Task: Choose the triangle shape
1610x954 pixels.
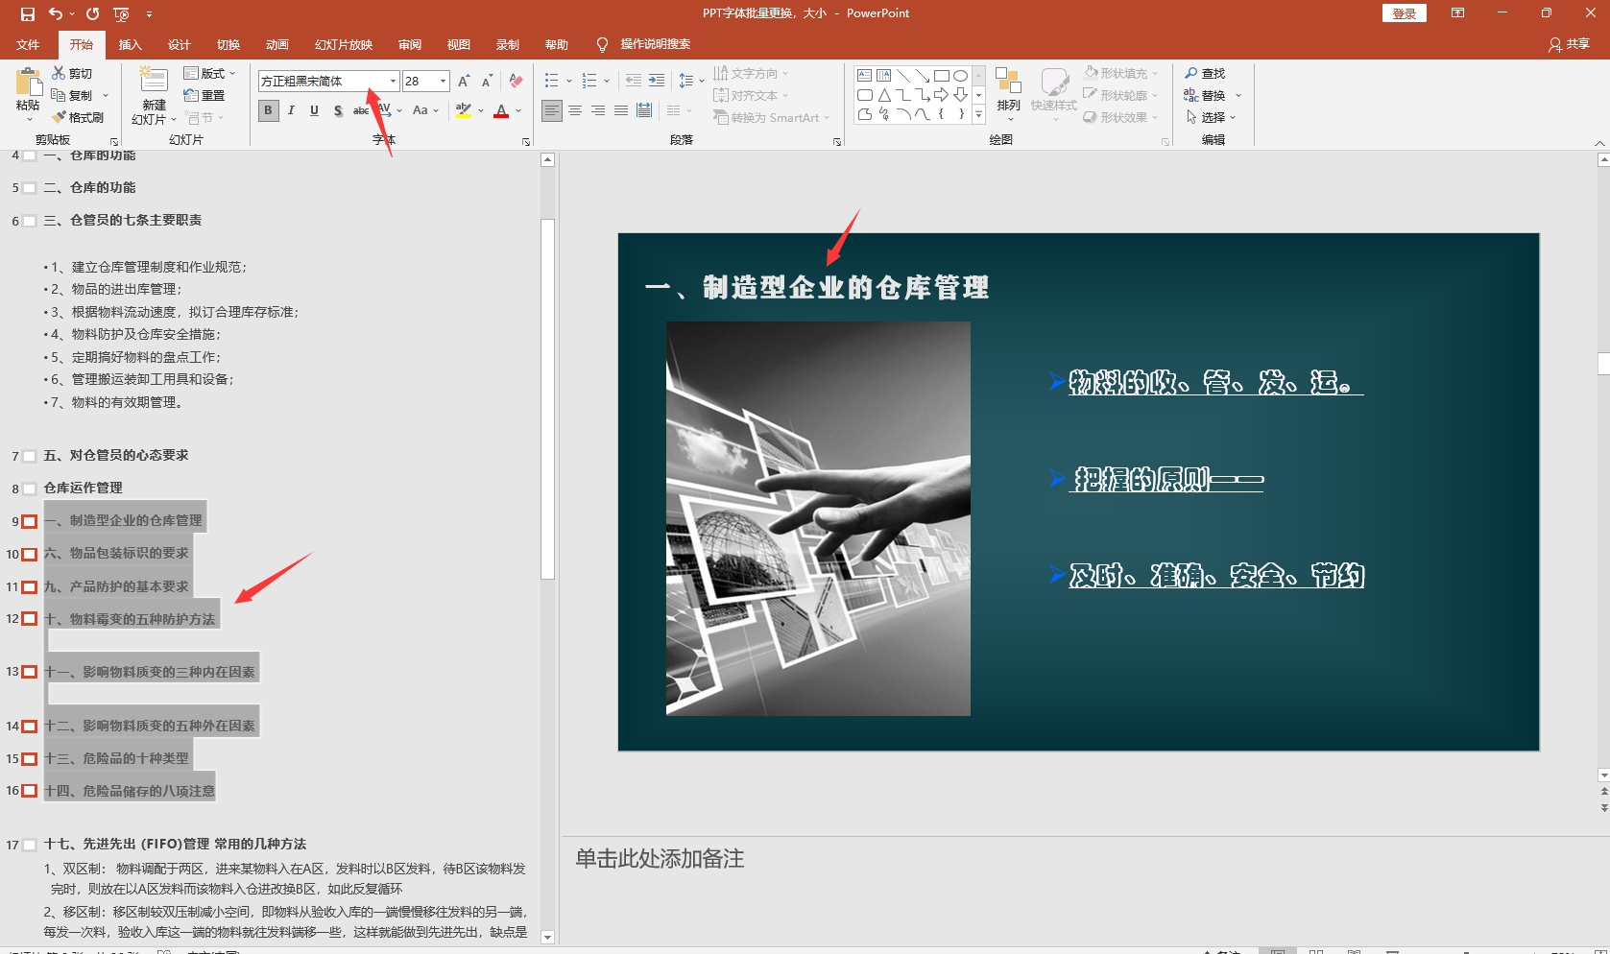Action: [883, 95]
